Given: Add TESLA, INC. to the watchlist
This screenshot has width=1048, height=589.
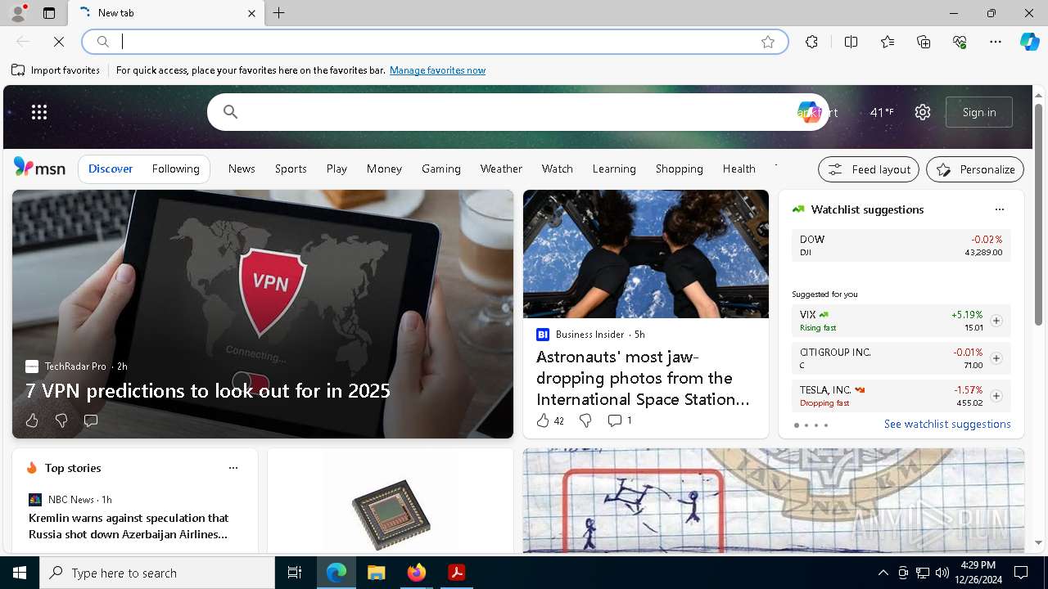Looking at the screenshot, I should (996, 396).
